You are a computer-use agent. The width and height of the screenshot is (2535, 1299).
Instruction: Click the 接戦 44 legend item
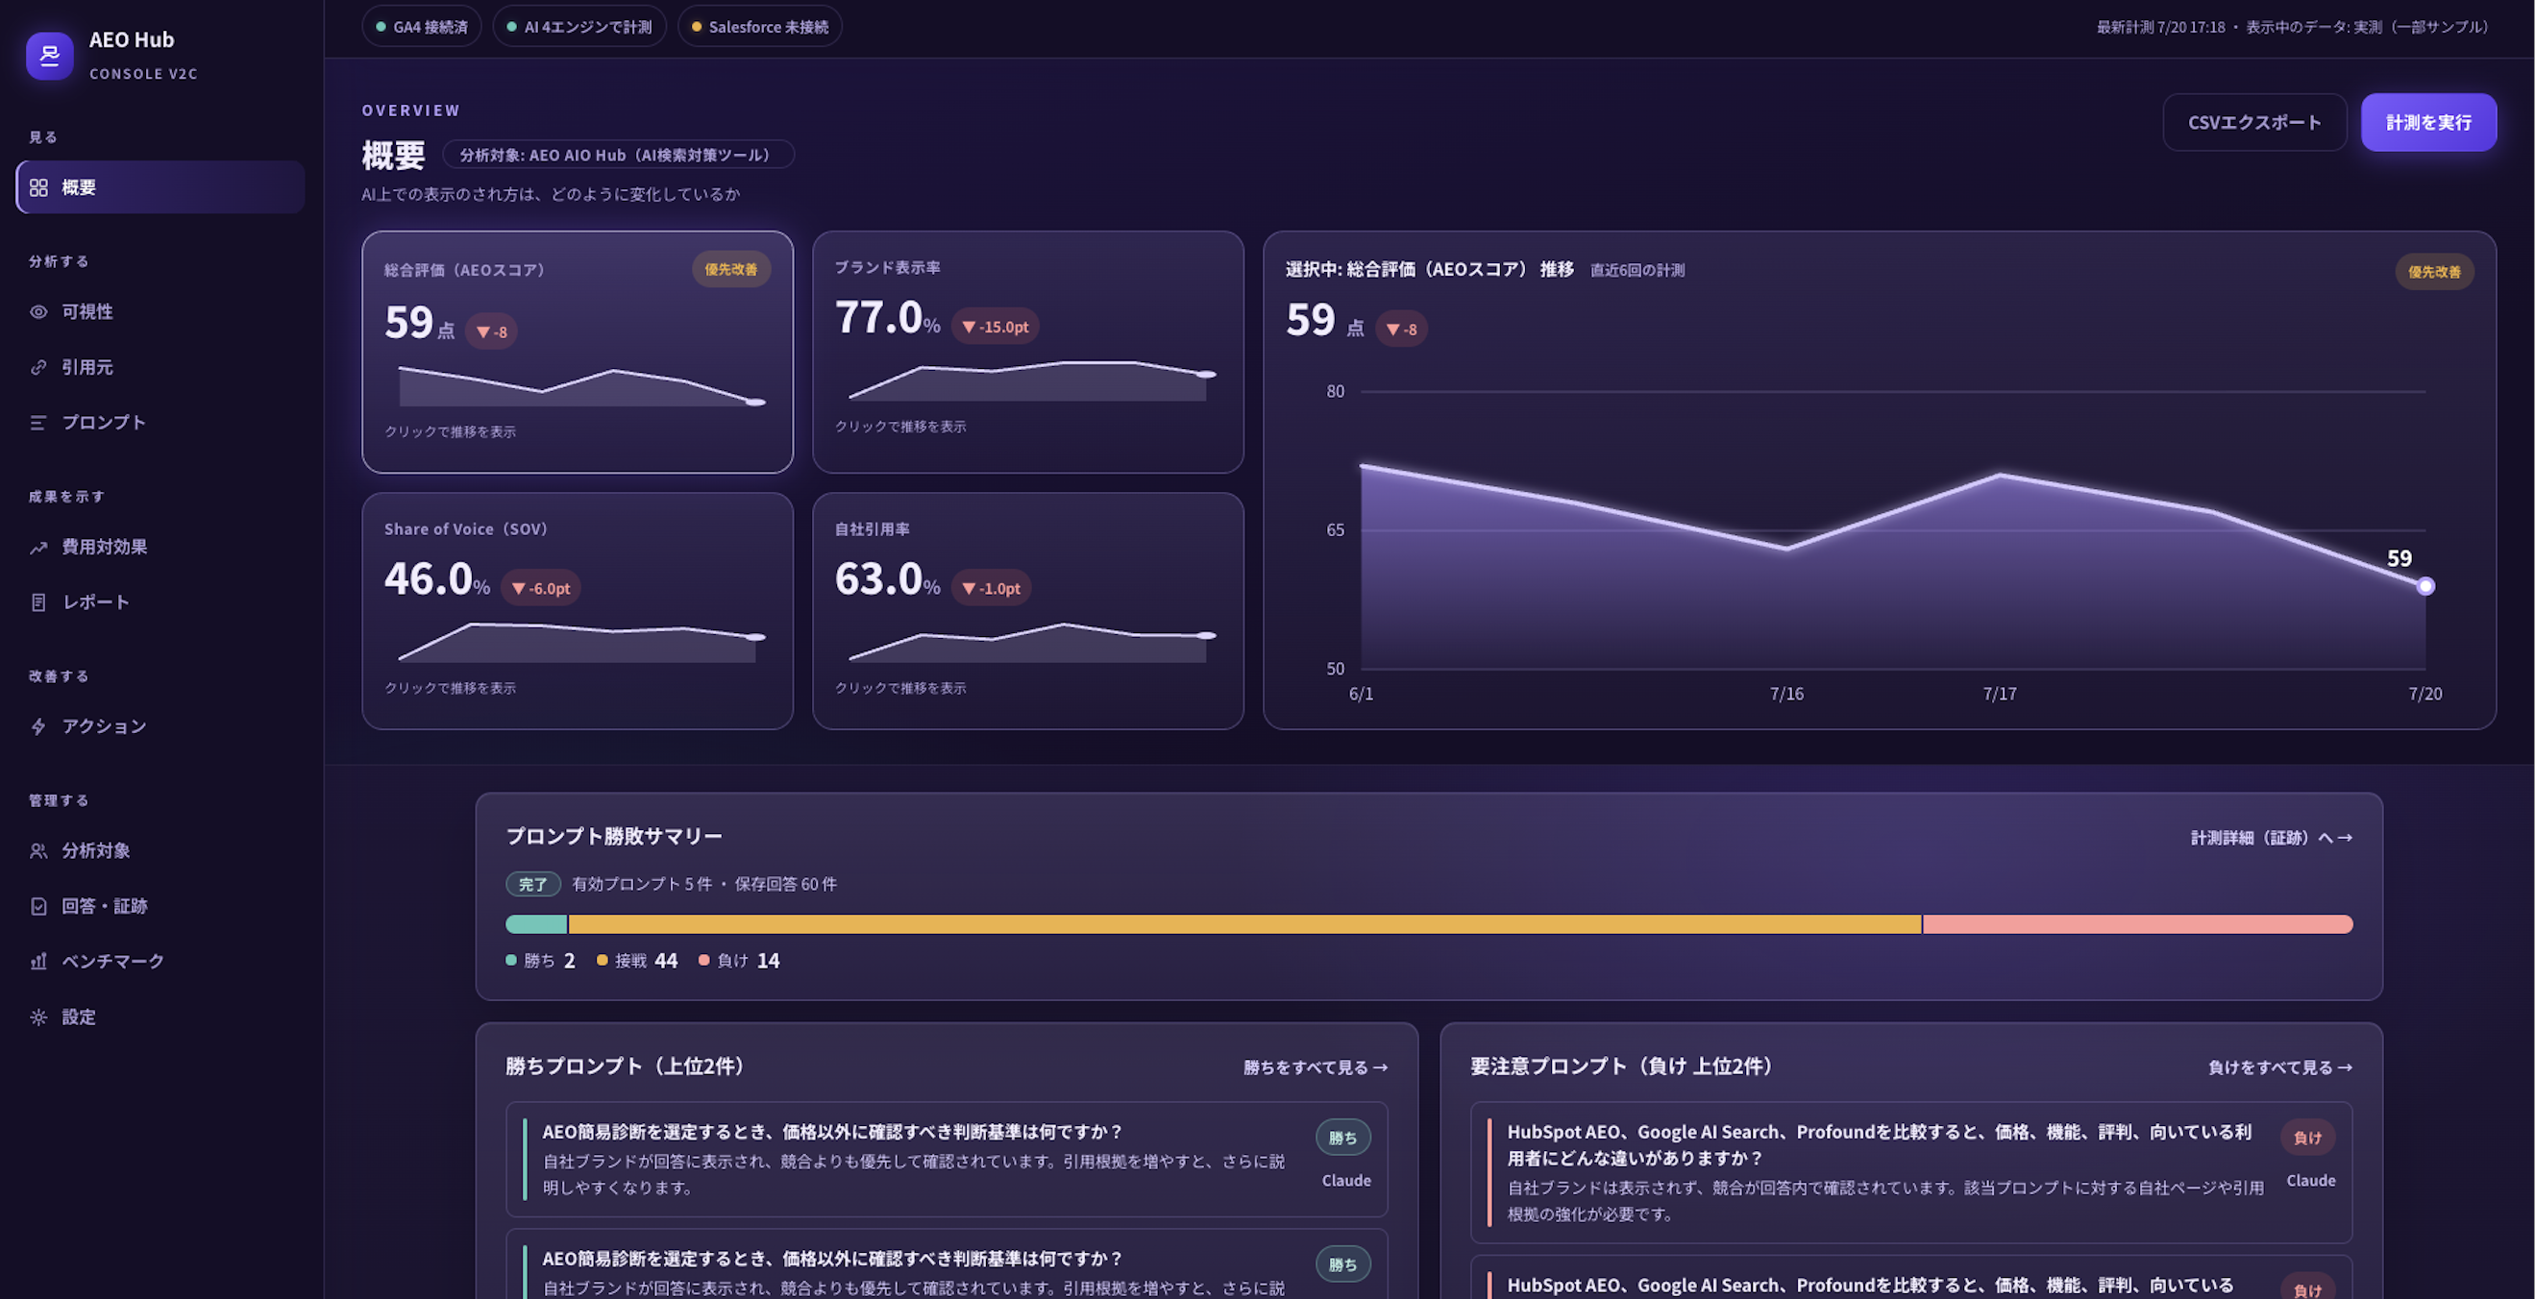(x=637, y=961)
